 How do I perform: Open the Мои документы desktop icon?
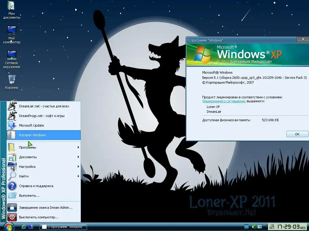11,10
